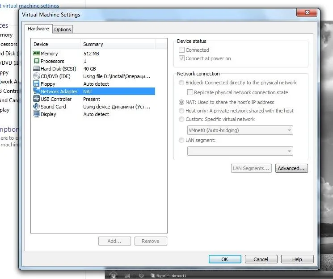333x279 pixels.
Task: Click the Cancel button
Action: [261, 259]
